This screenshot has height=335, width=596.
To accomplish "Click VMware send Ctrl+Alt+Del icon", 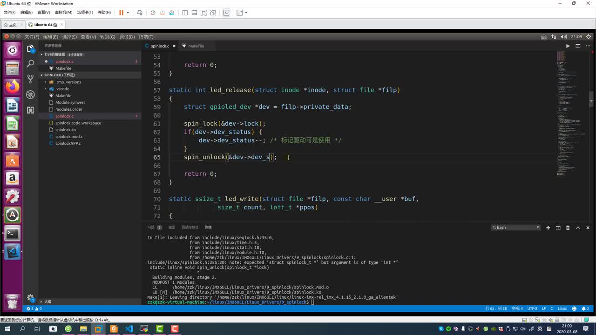I will coord(139,13).
